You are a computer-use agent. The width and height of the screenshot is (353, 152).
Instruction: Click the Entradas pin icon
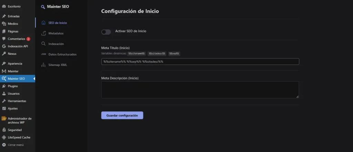4,16
